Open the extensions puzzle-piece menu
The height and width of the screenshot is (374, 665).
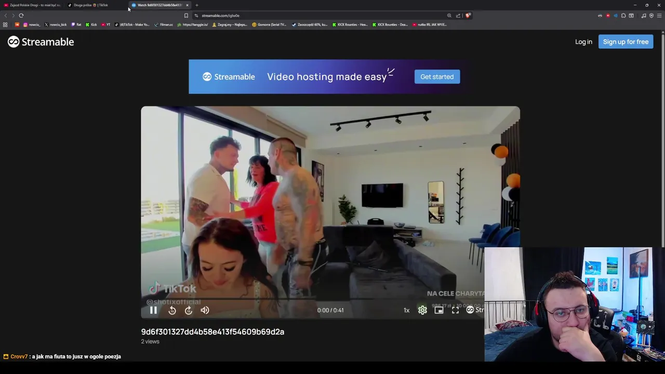click(x=623, y=16)
